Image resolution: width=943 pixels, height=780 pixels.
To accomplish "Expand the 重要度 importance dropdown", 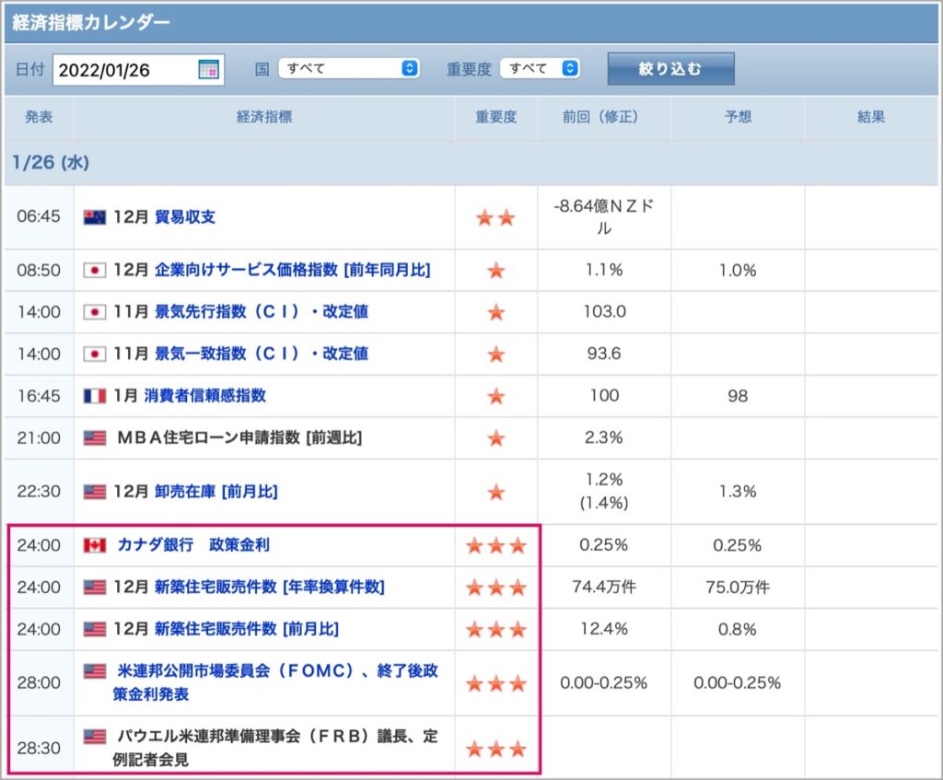I will (x=540, y=68).
